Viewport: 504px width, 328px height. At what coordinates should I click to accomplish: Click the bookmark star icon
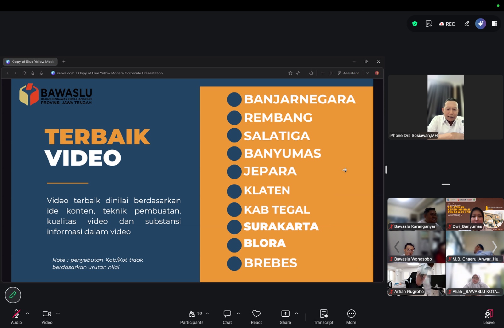(290, 73)
